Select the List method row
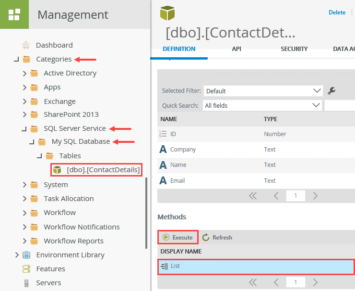 pyautogui.click(x=256, y=266)
